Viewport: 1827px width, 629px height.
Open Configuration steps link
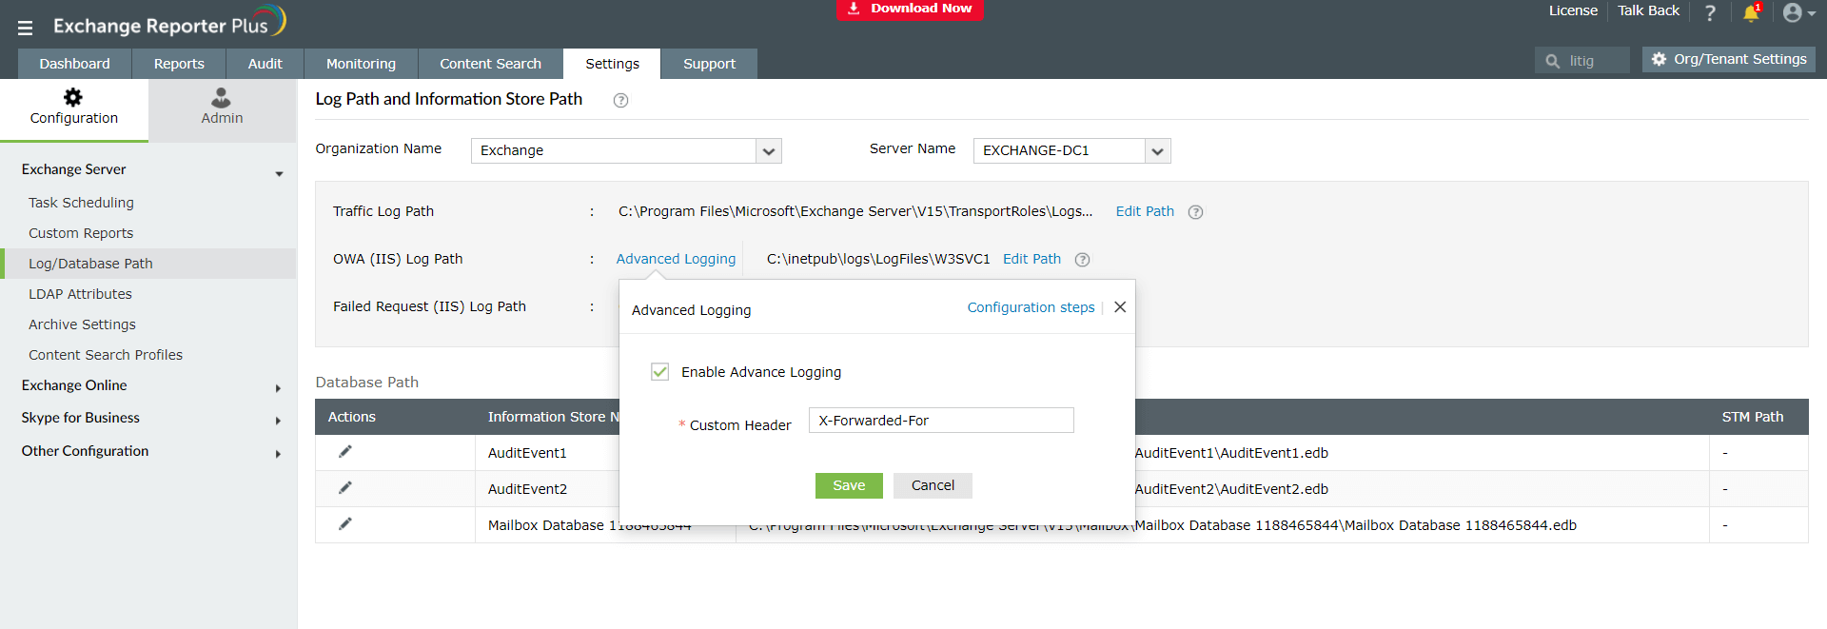pyautogui.click(x=1031, y=307)
